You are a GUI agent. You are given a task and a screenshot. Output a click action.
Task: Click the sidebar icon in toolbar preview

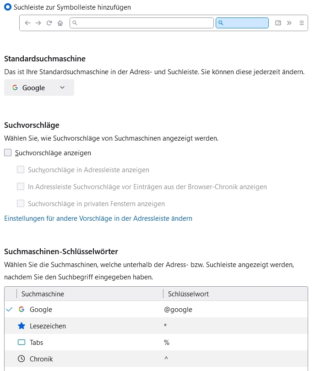[x=278, y=23]
